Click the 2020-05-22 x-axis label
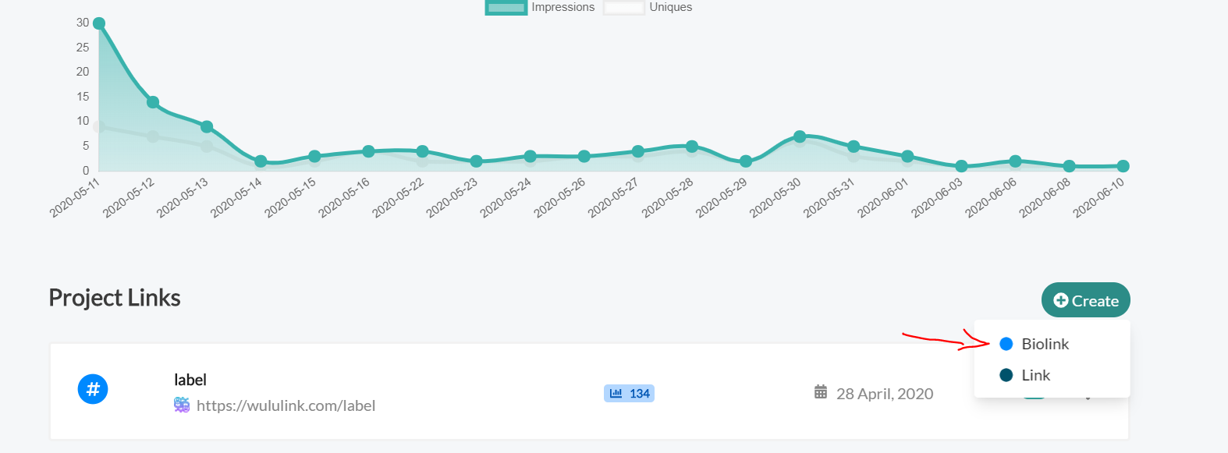The image size is (1228, 453). point(398,198)
